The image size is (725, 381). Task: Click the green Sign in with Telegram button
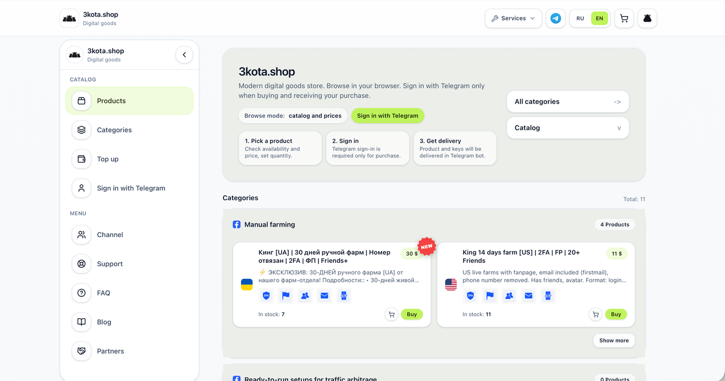click(x=388, y=115)
